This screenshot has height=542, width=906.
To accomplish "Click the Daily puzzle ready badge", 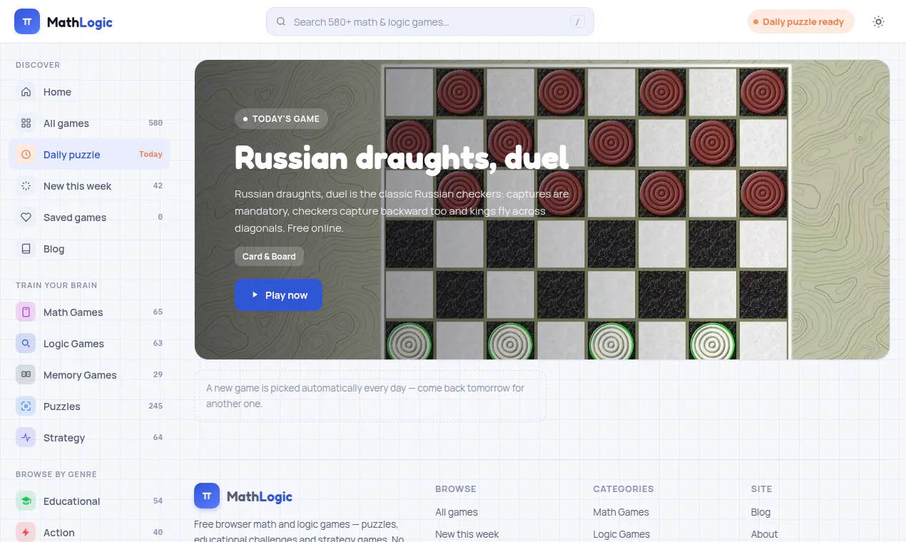I will tap(801, 21).
